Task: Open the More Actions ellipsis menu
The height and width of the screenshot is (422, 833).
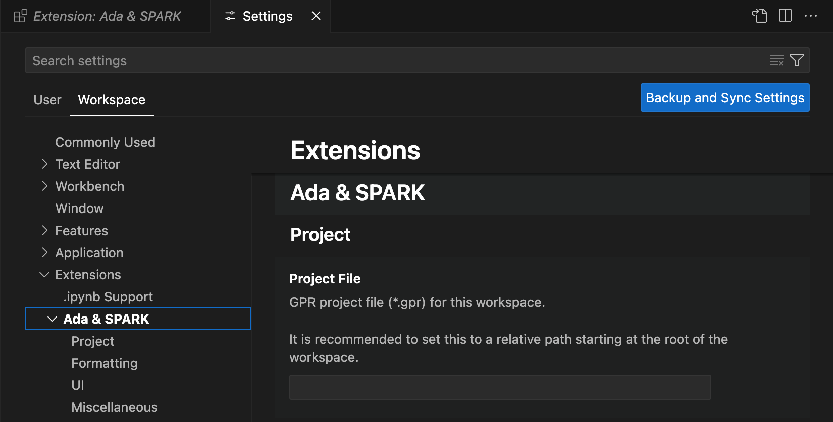Action: tap(810, 16)
